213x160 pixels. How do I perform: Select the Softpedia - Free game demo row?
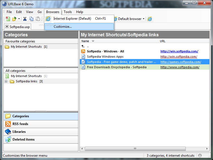point(145,62)
